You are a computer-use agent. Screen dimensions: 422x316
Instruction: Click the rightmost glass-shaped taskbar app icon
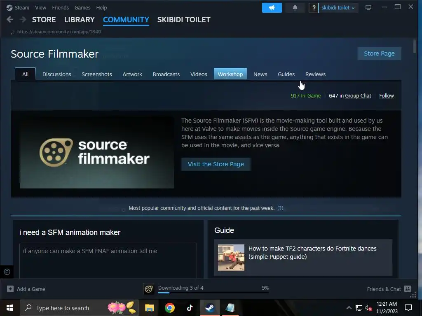(x=230, y=308)
